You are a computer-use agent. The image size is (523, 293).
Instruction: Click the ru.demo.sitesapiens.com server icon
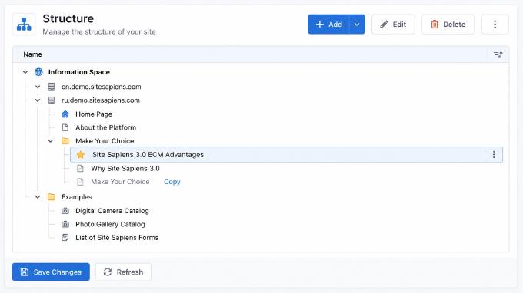(x=52, y=100)
